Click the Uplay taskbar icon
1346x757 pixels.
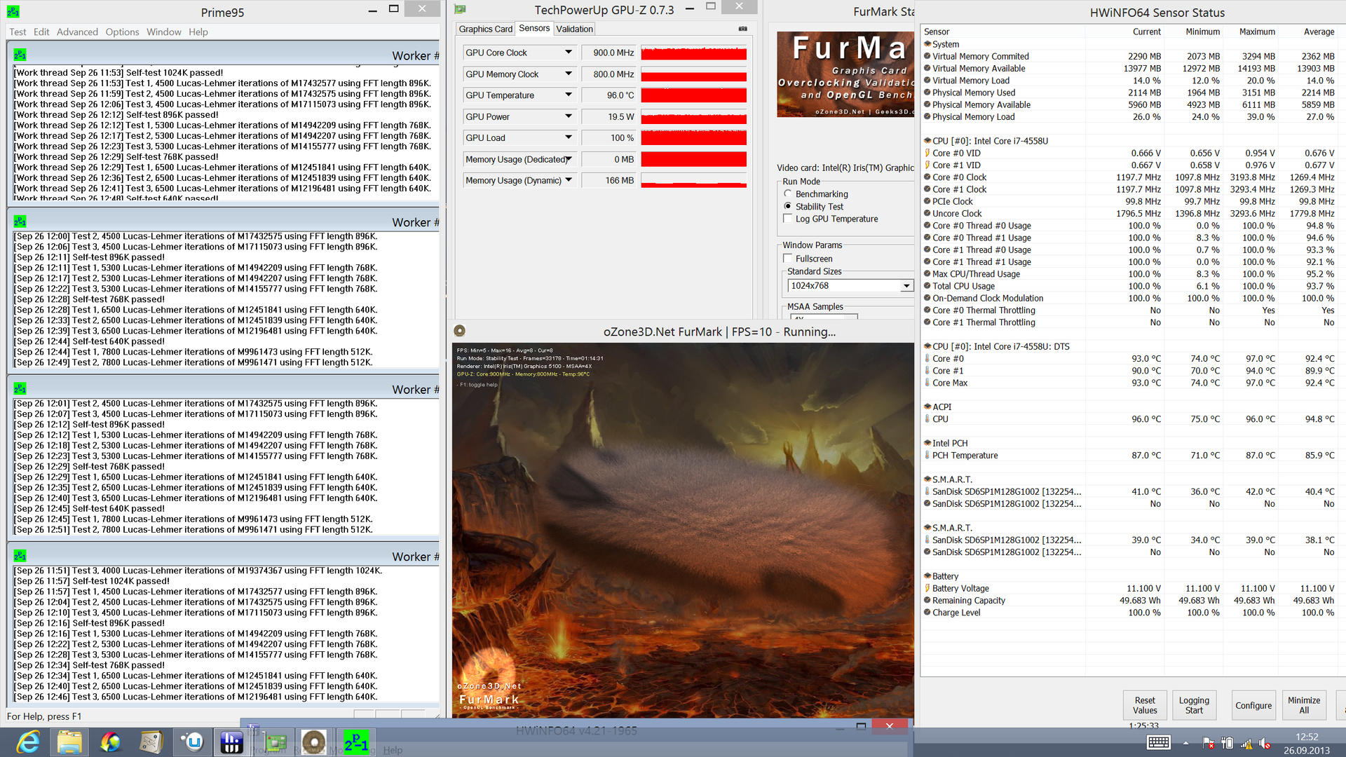(x=192, y=742)
